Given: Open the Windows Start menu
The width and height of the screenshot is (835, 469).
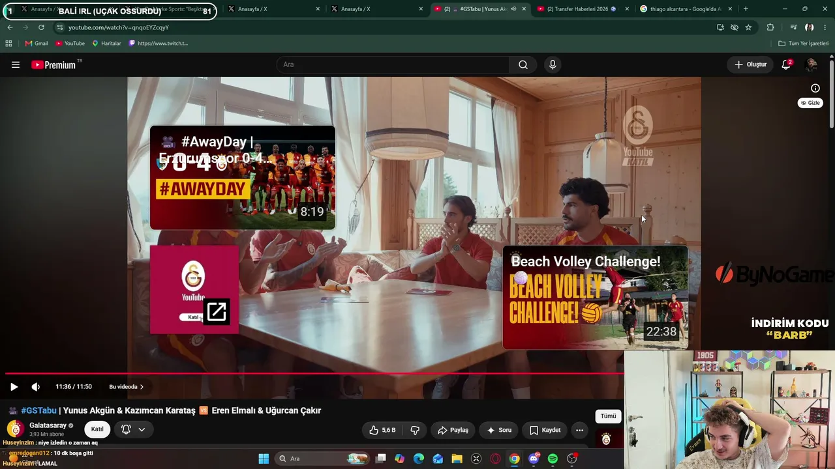Looking at the screenshot, I should click(x=264, y=459).
